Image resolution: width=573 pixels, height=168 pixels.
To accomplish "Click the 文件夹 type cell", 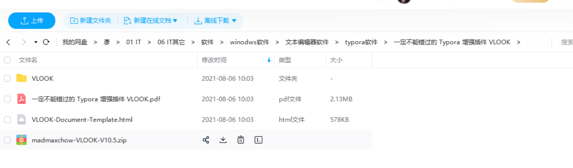I will (x=288, y=78).
